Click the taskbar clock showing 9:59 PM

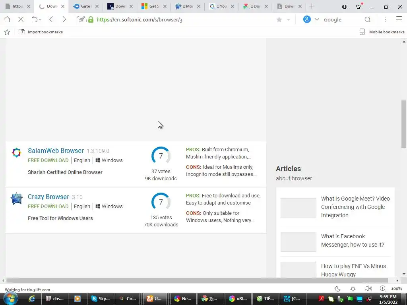coord(388,299)
